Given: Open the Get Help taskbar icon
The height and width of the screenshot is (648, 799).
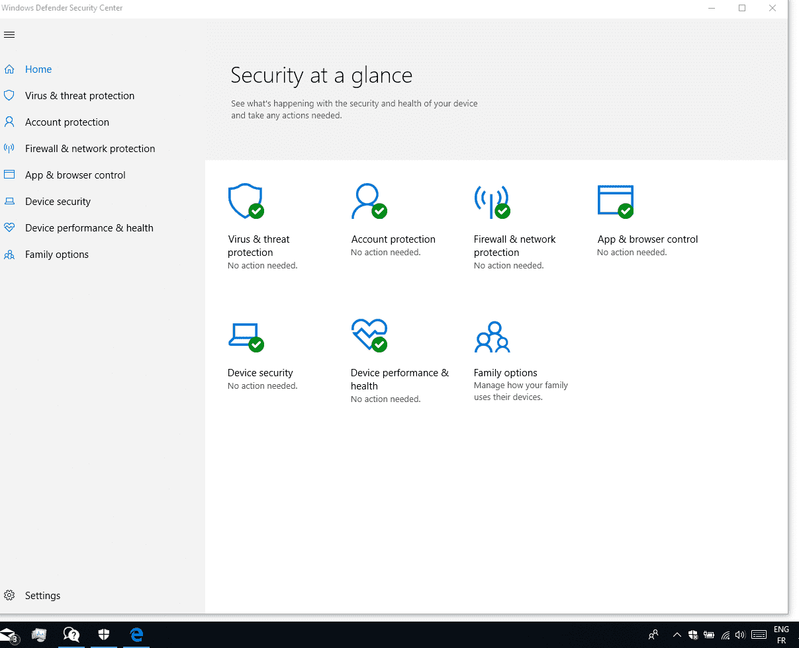Looking at the screenshot, I should click(x=71, y=635).
